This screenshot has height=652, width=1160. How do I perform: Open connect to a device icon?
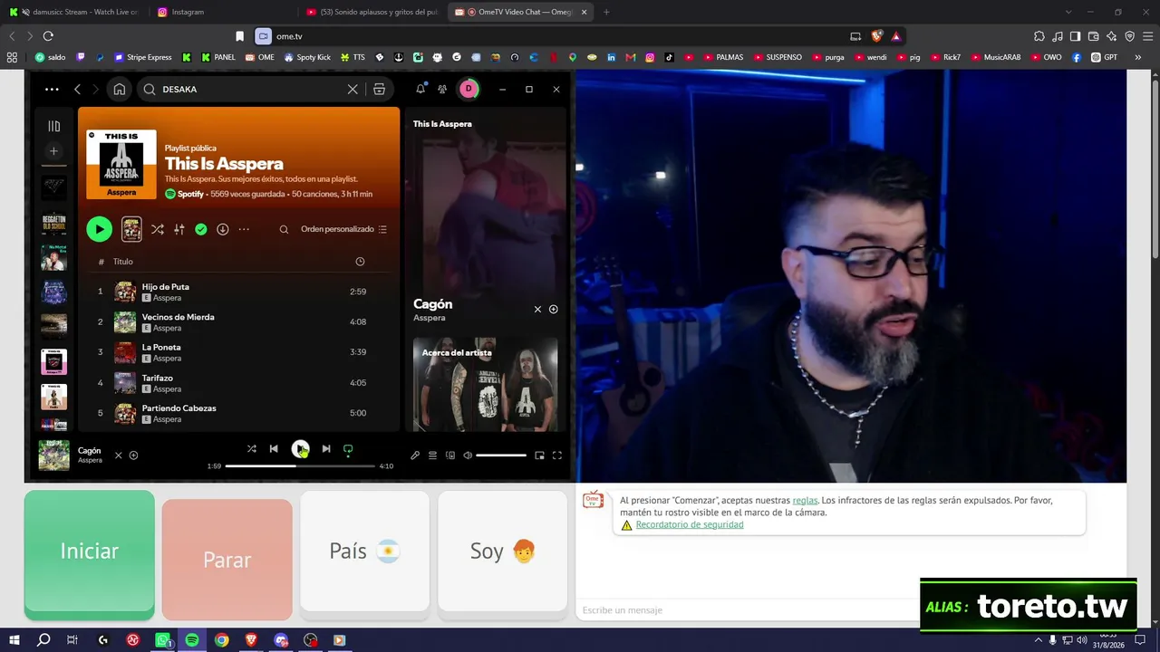tap(450, 455)
